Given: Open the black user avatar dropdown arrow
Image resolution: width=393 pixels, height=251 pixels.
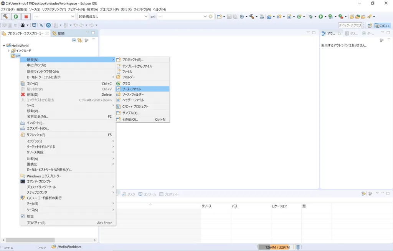Looking at the screenshot, I should point(28,25).
